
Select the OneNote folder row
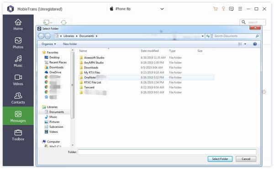[x=147, y=78]
